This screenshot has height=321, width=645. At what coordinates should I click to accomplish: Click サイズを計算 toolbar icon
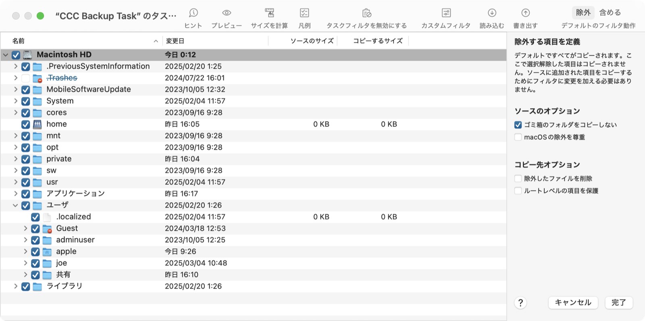click(269, 13)
